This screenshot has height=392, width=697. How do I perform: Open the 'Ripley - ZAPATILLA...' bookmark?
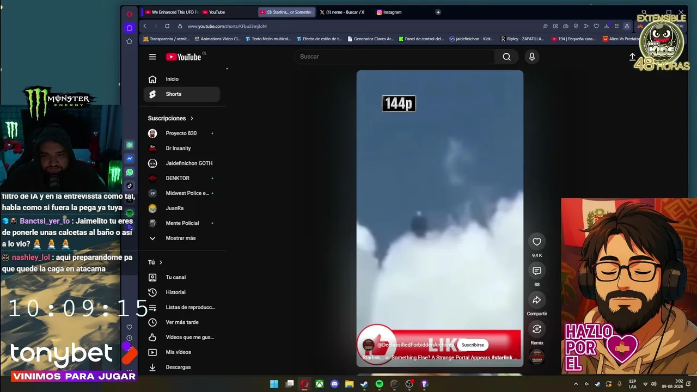tap(523, 39)
